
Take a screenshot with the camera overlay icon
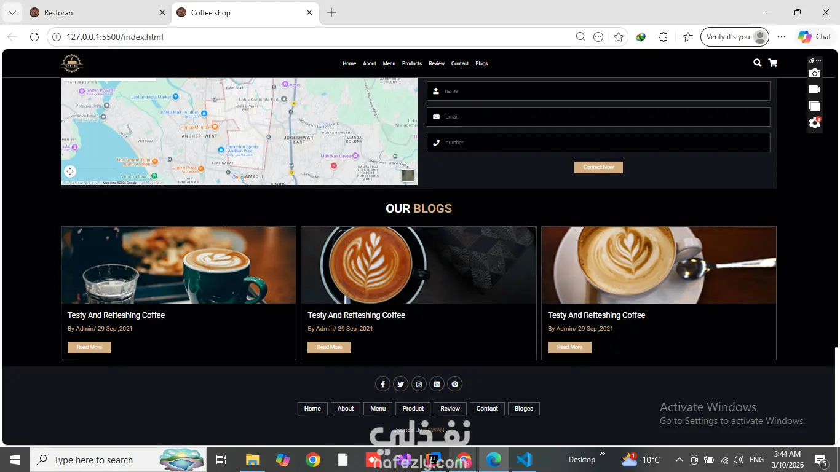(815, 73)
